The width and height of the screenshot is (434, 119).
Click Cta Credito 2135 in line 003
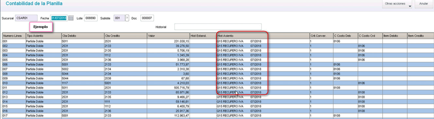click(126, 51)
